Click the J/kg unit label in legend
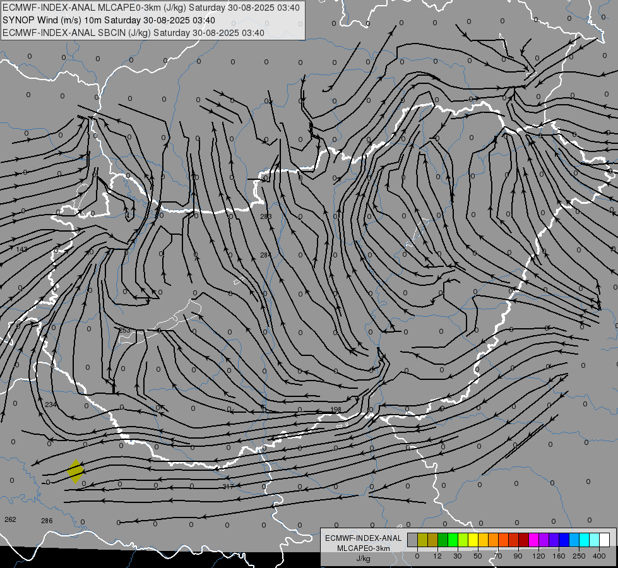This screenshot has width=618, height=568. click(364, 559)
